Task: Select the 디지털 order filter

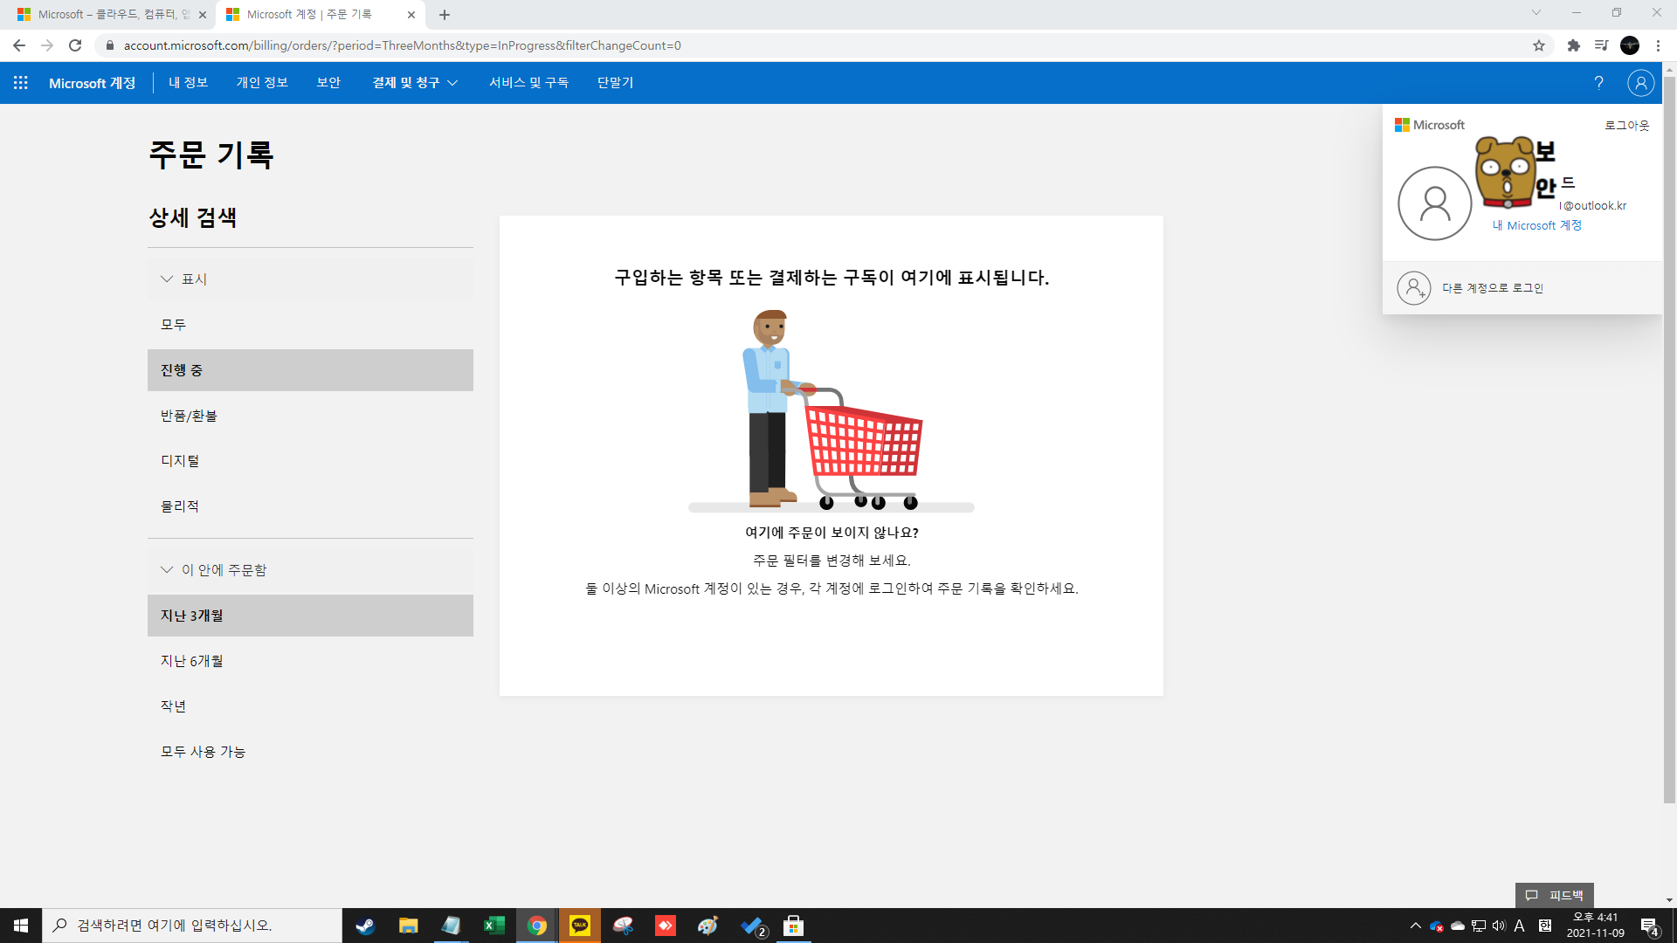Action: pyautogui.click(x=310, y=461)
